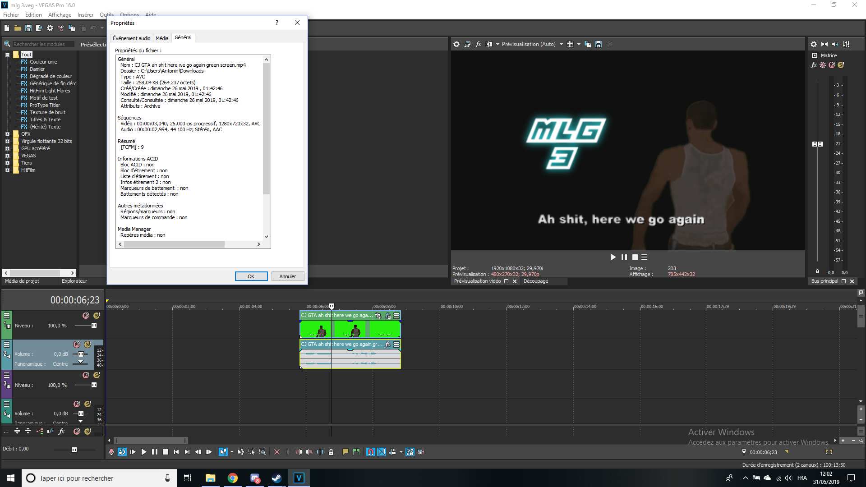Jump to project start in transport bar

(176, 452)
